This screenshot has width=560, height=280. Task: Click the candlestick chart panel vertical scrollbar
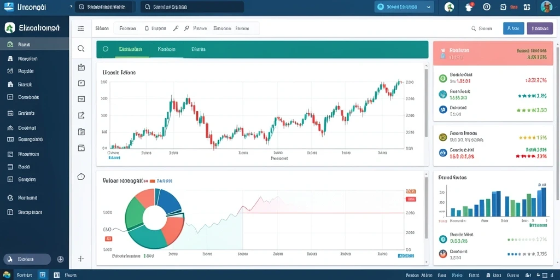pyautogui.click(x=425, y=103)
